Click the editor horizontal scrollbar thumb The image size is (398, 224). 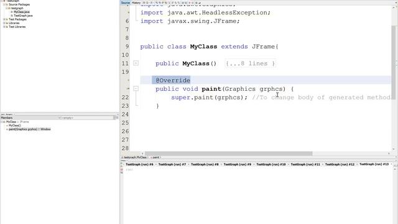click(x=228, y=154)
